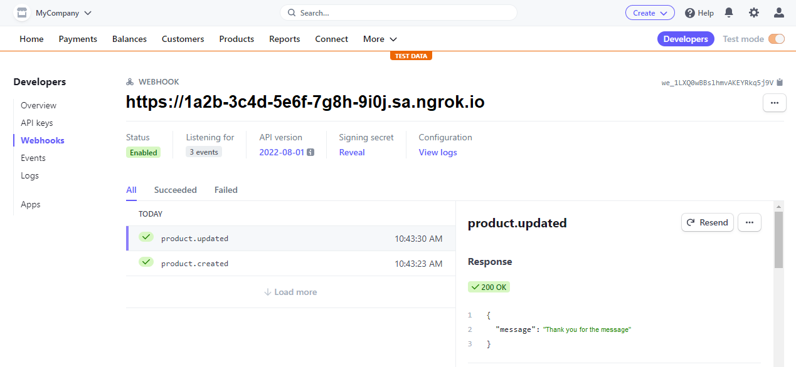Click the search magnifier icon
The width and height of the screenshot is (796, 367).
(291, 13)
